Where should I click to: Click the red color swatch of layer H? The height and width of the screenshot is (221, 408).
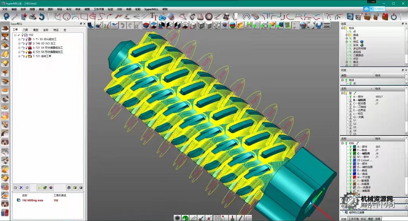click(354, 177)
